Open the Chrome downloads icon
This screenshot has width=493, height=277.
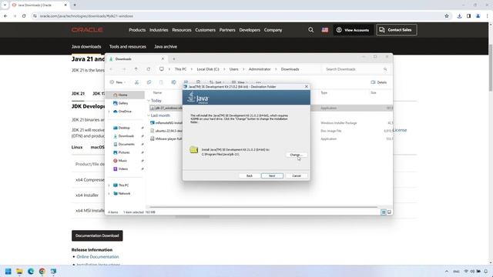[x=459, y=16]
